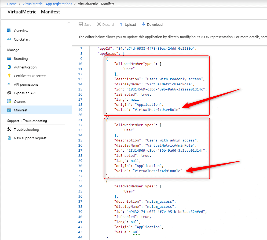
Task: Click the Save floppy disk icon
Action: (x=81, y=24)
